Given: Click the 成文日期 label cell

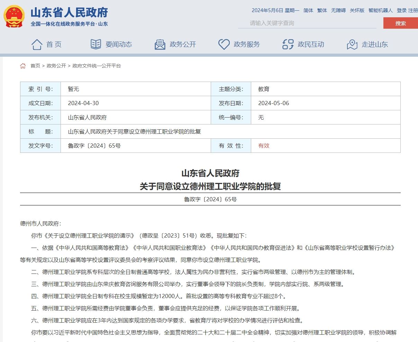Looking at the screenshot, I should pyautogui.click(x=40, y=103).
